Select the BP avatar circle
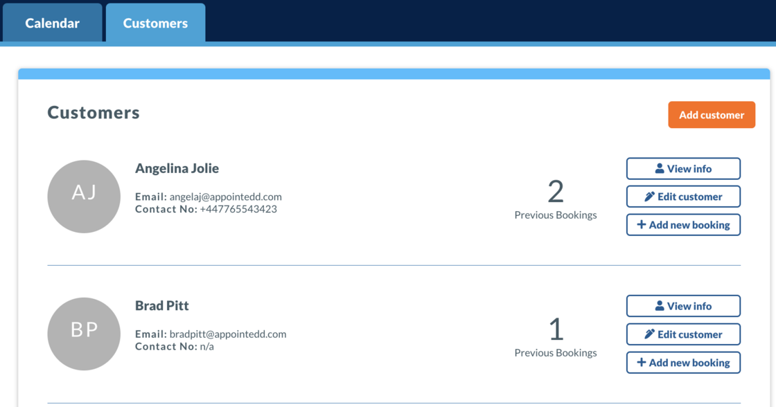Screen dimensions: 776x407 click(84, 334)
